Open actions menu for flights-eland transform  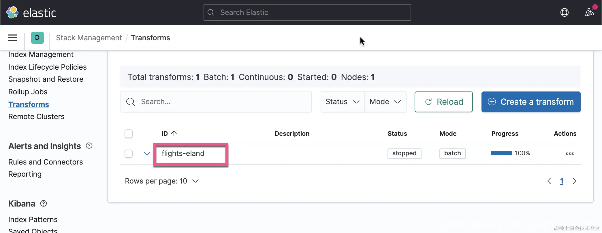coord(570,153)
